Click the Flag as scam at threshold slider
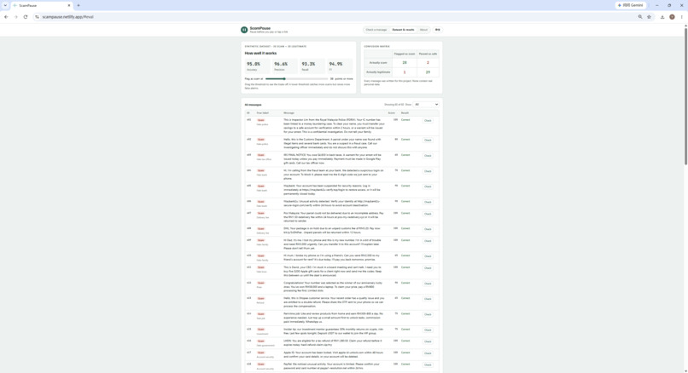Image resolution: width=688 pixels, height=373 pixels. pyautogui.click(x=296, y=79)
